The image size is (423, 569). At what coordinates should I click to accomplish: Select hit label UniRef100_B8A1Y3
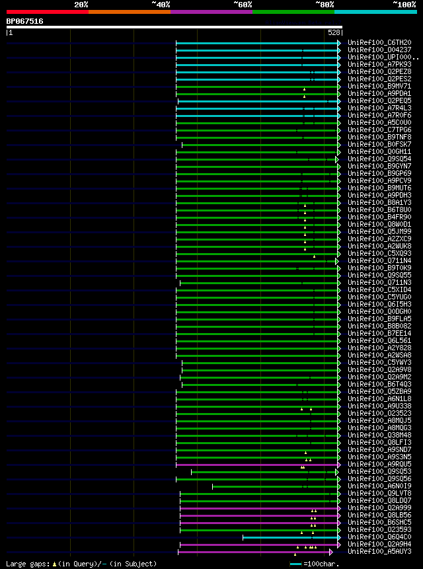coord(379,202)
